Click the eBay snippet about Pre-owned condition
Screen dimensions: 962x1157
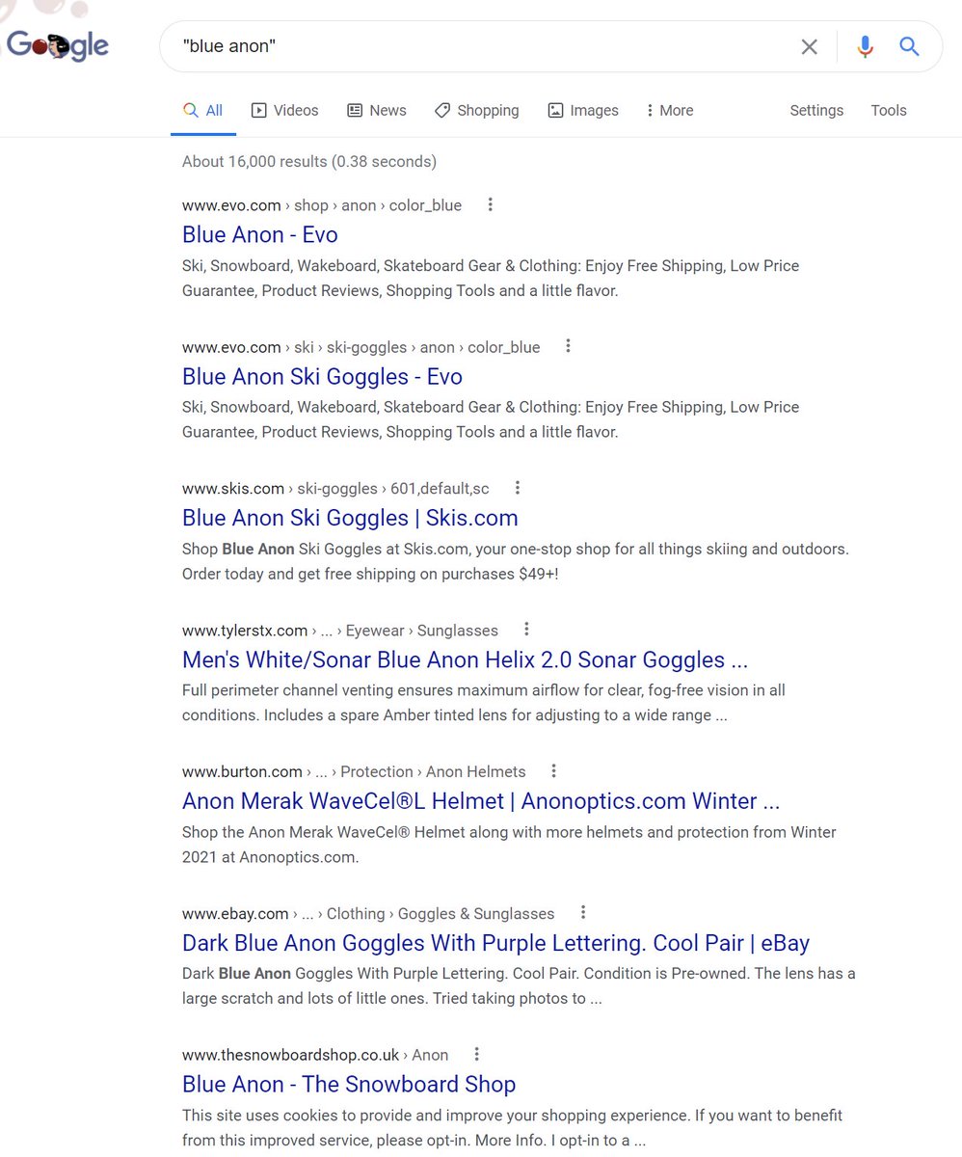(519, 986)
